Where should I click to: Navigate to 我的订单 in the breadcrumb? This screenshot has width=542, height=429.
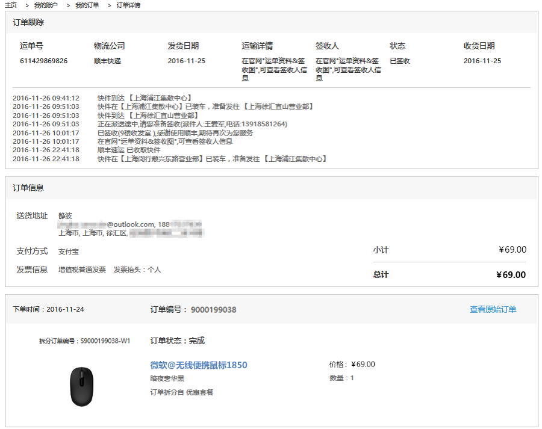(x=87, y=5)
